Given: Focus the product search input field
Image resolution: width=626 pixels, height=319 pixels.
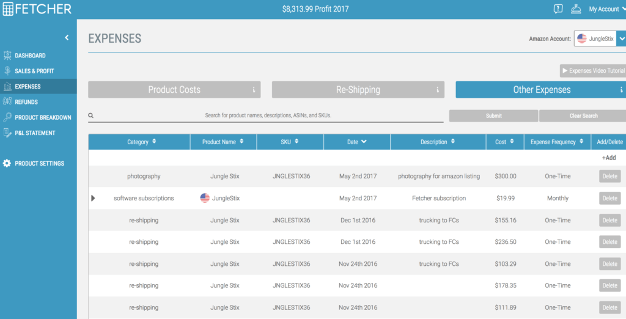Looking at the screenshot, I should (268, 116).
